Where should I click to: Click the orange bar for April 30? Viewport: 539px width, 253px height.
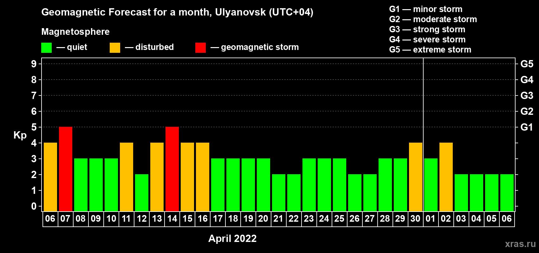(416, 177)
